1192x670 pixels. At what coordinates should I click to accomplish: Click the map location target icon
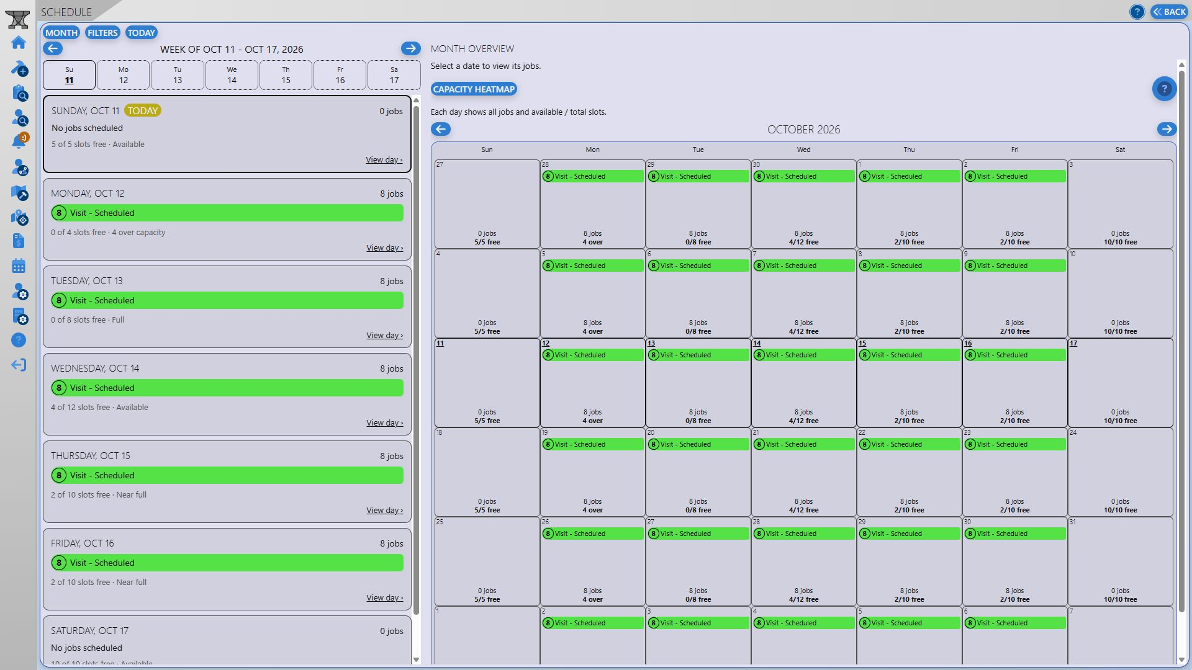tap(19, 217)
